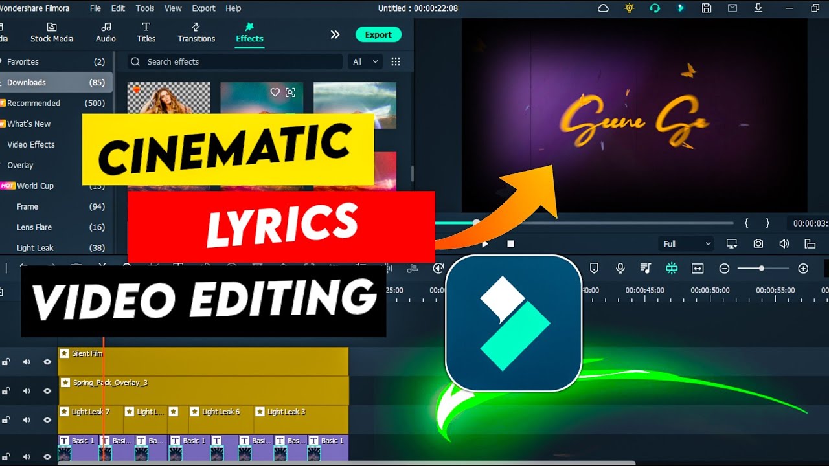Click the zoom-to-fit timeline icon
Screen dimensions: 829x466
[698, 269]
